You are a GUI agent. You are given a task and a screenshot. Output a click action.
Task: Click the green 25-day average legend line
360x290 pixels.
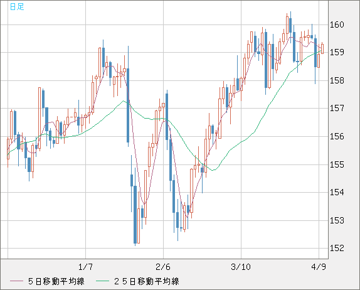(x=102, y=281)
